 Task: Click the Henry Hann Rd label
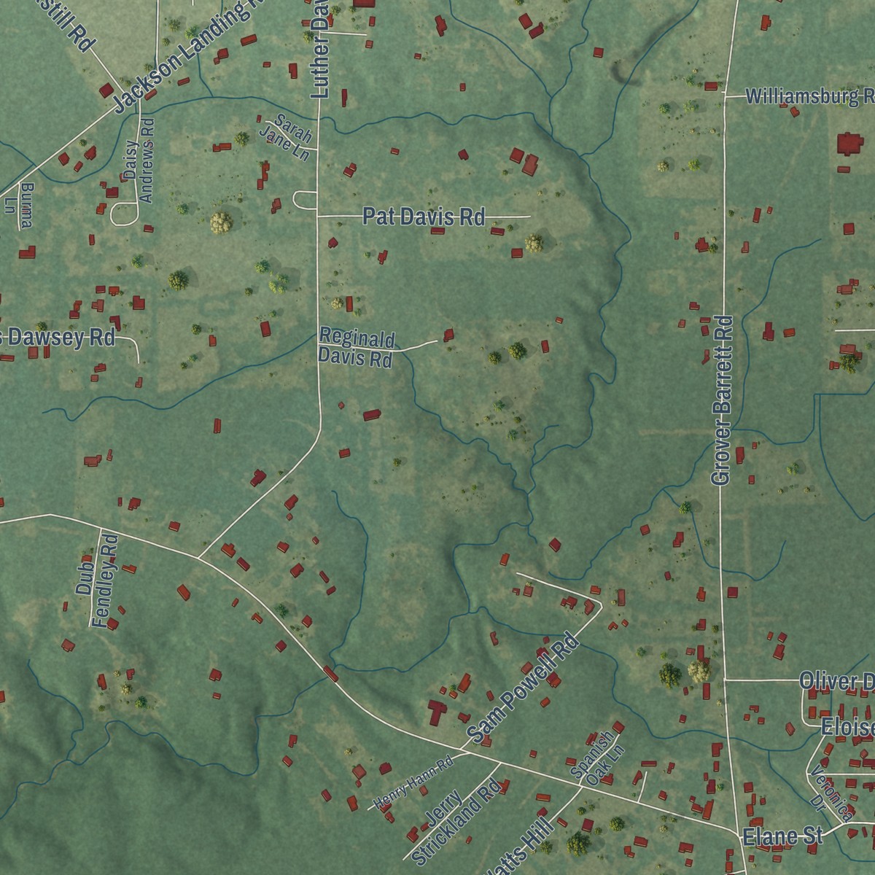pyautogui.click(x=413, y=782)
